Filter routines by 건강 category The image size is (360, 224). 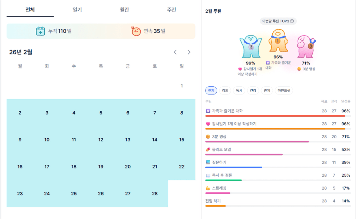click(253, 91)
